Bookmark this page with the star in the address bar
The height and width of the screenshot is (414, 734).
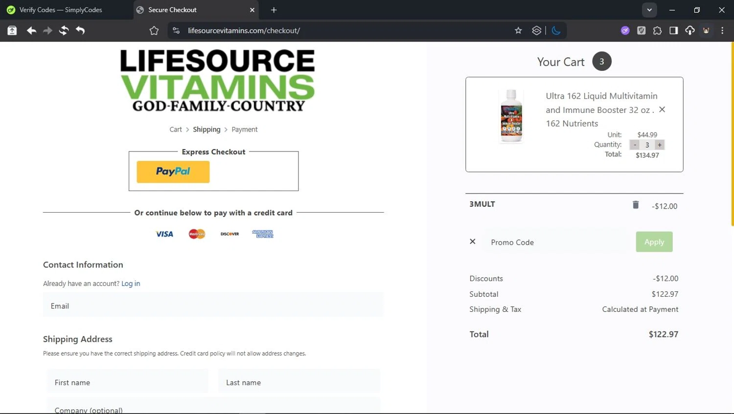pyautogui.click(x=518, y=31)
